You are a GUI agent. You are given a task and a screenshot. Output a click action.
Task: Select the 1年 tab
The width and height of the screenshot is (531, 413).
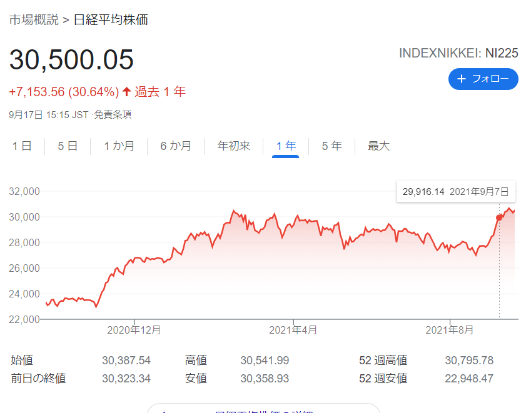click(x=286, y=146)
